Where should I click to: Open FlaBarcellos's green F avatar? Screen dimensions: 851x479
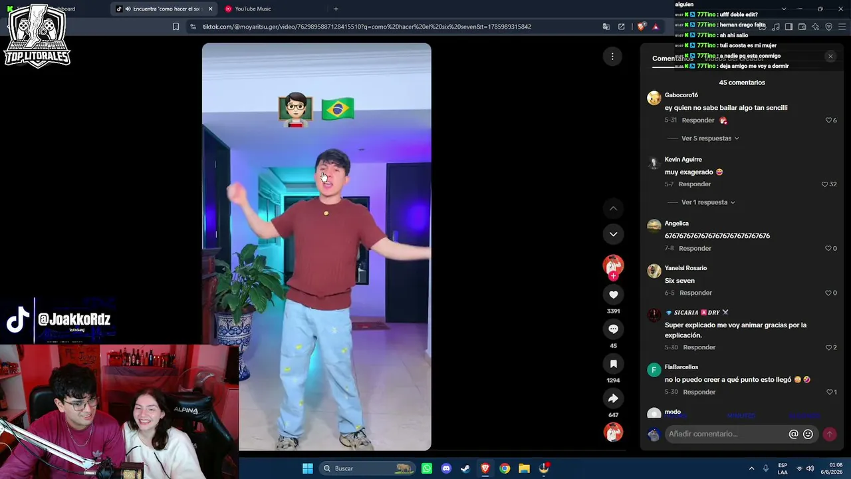tap(654, 370)
